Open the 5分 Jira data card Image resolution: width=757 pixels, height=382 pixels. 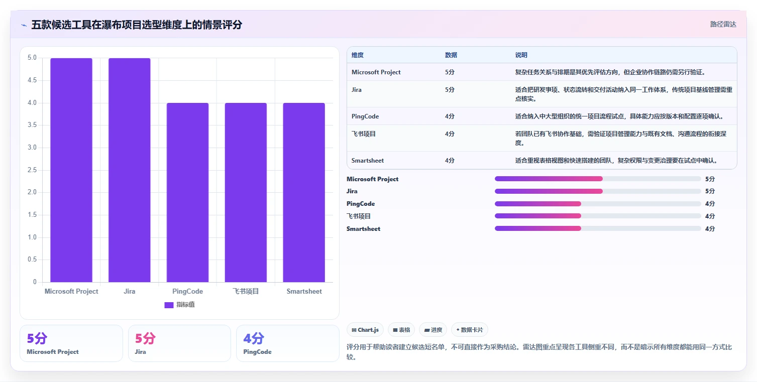(x=179, y=343)
